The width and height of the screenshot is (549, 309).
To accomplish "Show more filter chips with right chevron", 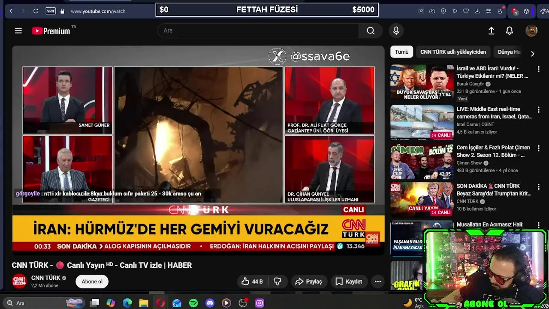I will point(532,54).
